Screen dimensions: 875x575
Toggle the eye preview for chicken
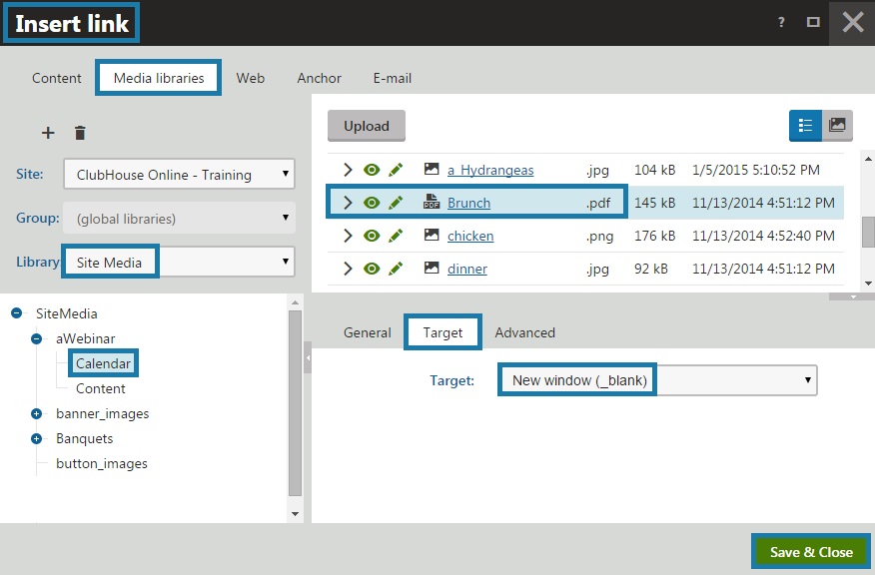[372, 236]
